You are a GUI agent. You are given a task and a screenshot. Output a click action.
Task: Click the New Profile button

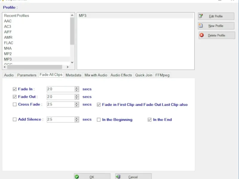click(x=216, y=26)
